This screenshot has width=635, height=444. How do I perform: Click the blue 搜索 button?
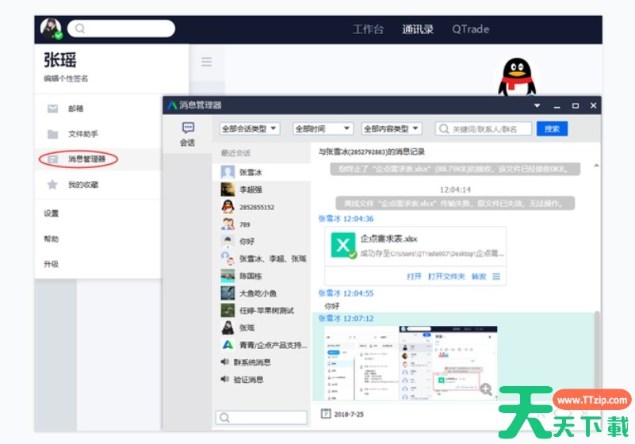(x=552, y=128)
